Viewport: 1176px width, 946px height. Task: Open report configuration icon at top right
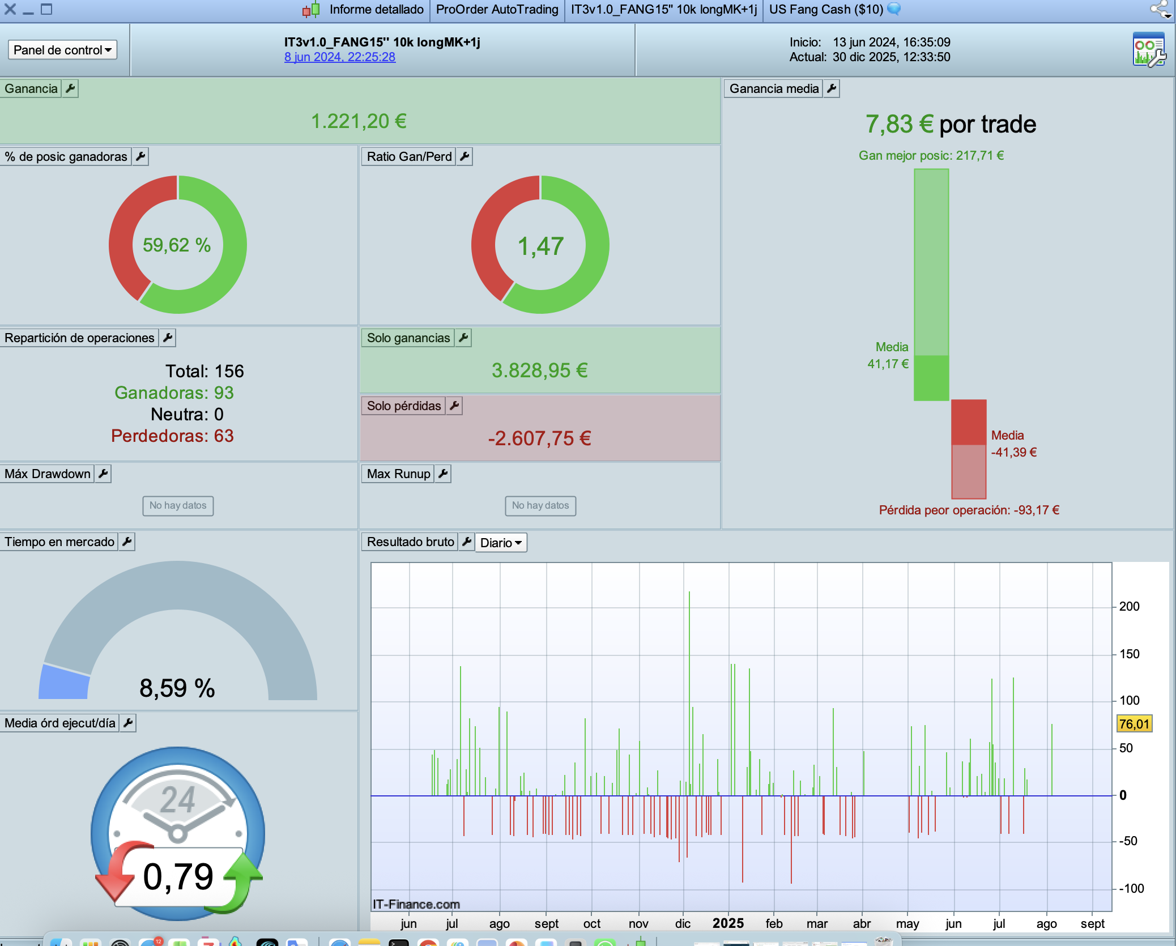click(x=1149, y=50)
